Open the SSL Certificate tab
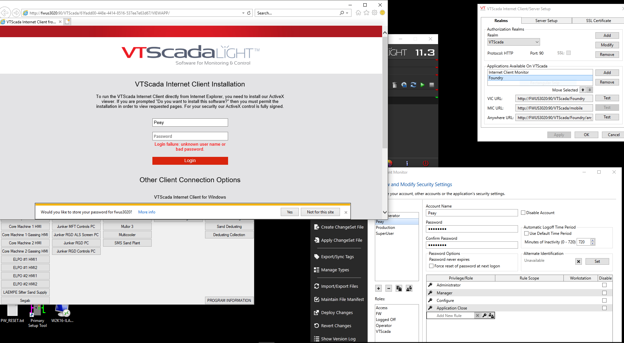This screenshot has width=624, height=343. click(x=598, y=21)
